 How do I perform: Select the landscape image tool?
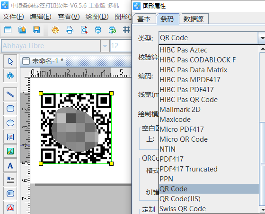pos(10,151)
